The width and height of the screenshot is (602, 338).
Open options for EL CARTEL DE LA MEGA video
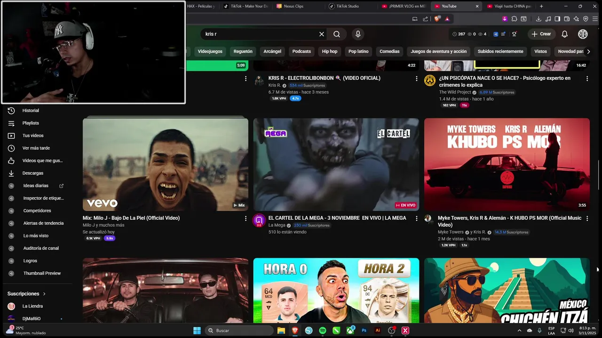[x=416, y=218]
